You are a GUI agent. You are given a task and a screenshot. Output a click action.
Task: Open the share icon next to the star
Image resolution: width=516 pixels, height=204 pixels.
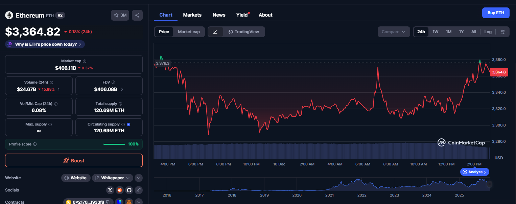(x=137, y=15)
